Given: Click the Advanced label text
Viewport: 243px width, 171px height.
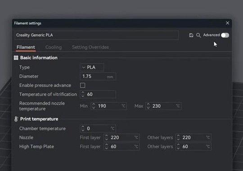Looking at the screenshot, I should [211, 35].
